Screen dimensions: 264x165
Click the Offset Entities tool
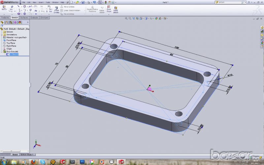(x=56, y=9)
